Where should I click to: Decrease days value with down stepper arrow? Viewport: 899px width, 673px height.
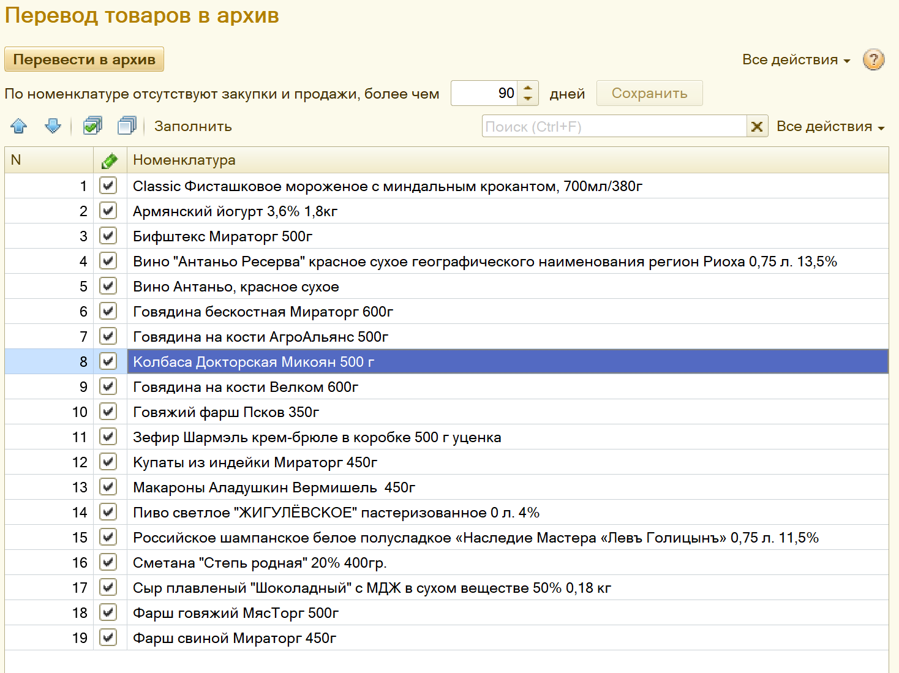click(528, 99)
